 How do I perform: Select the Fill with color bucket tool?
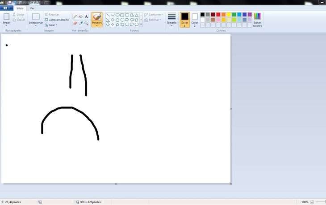coord(81,16)
